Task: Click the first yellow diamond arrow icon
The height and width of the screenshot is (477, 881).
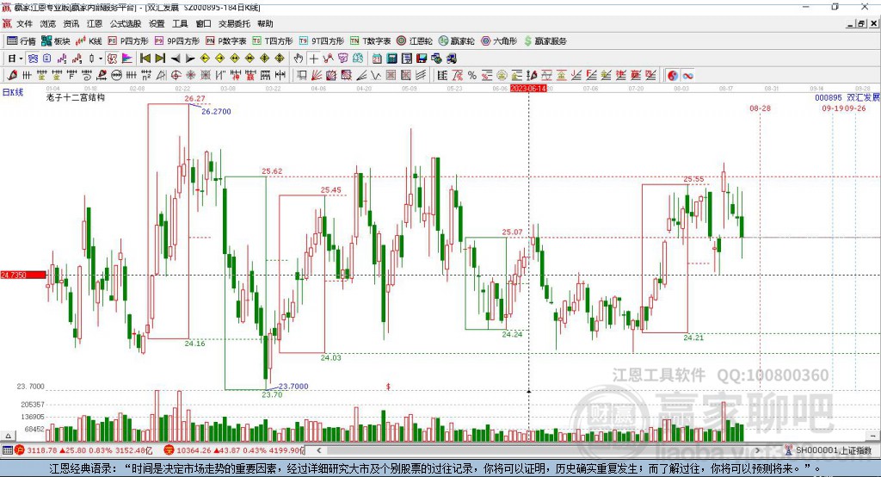Action: pos(205,59)
